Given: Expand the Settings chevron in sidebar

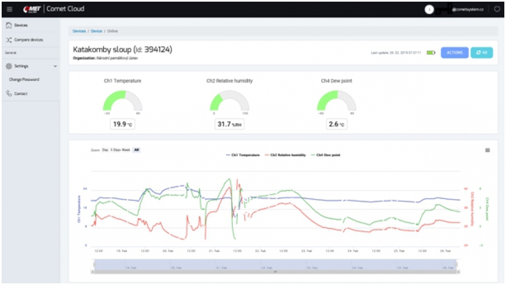Looking at the screenshot, I should click(x=55, y=66).
